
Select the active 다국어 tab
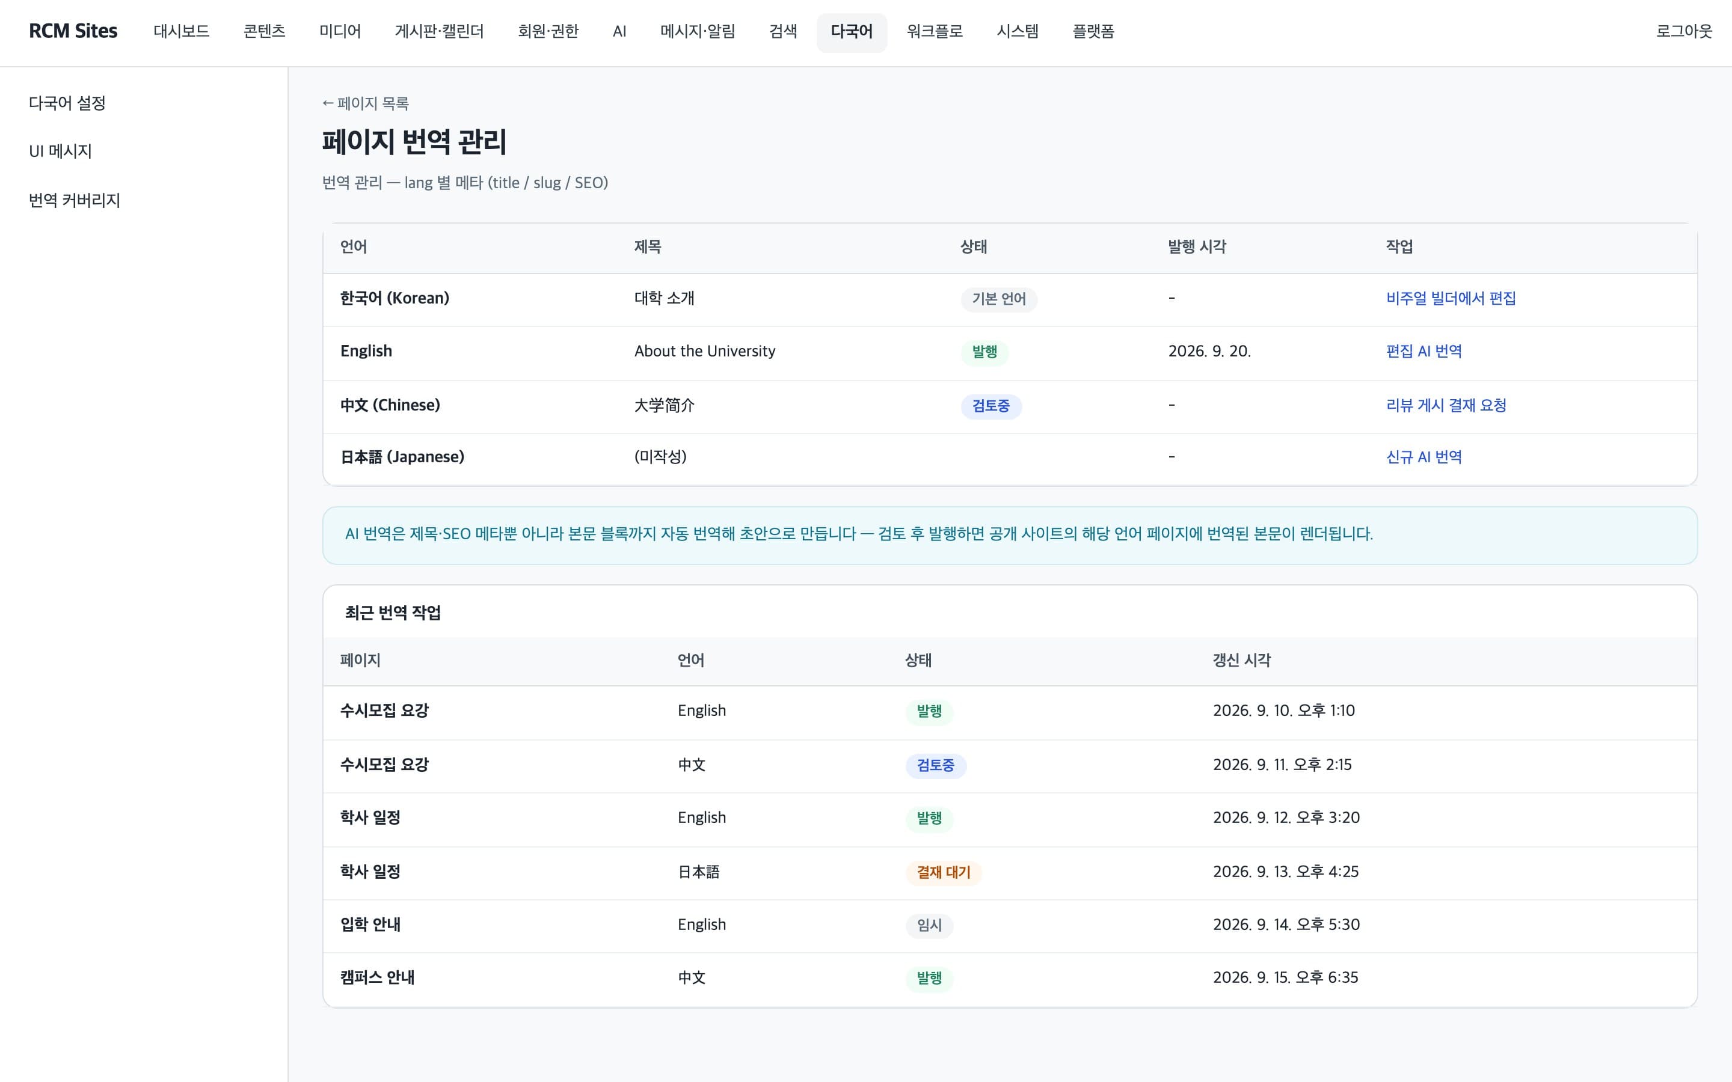852,31
